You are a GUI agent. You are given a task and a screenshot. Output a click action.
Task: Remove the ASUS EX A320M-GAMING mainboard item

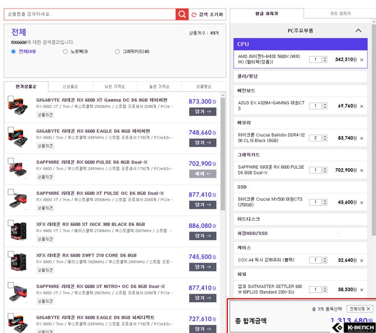pyautogui.click(x=362, y=106)
